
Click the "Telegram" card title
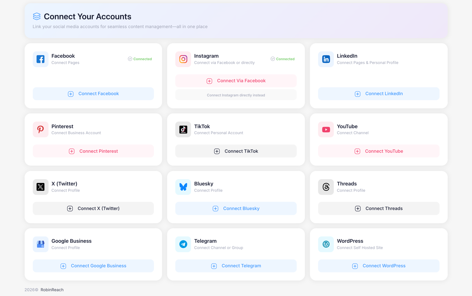[205, 241]
